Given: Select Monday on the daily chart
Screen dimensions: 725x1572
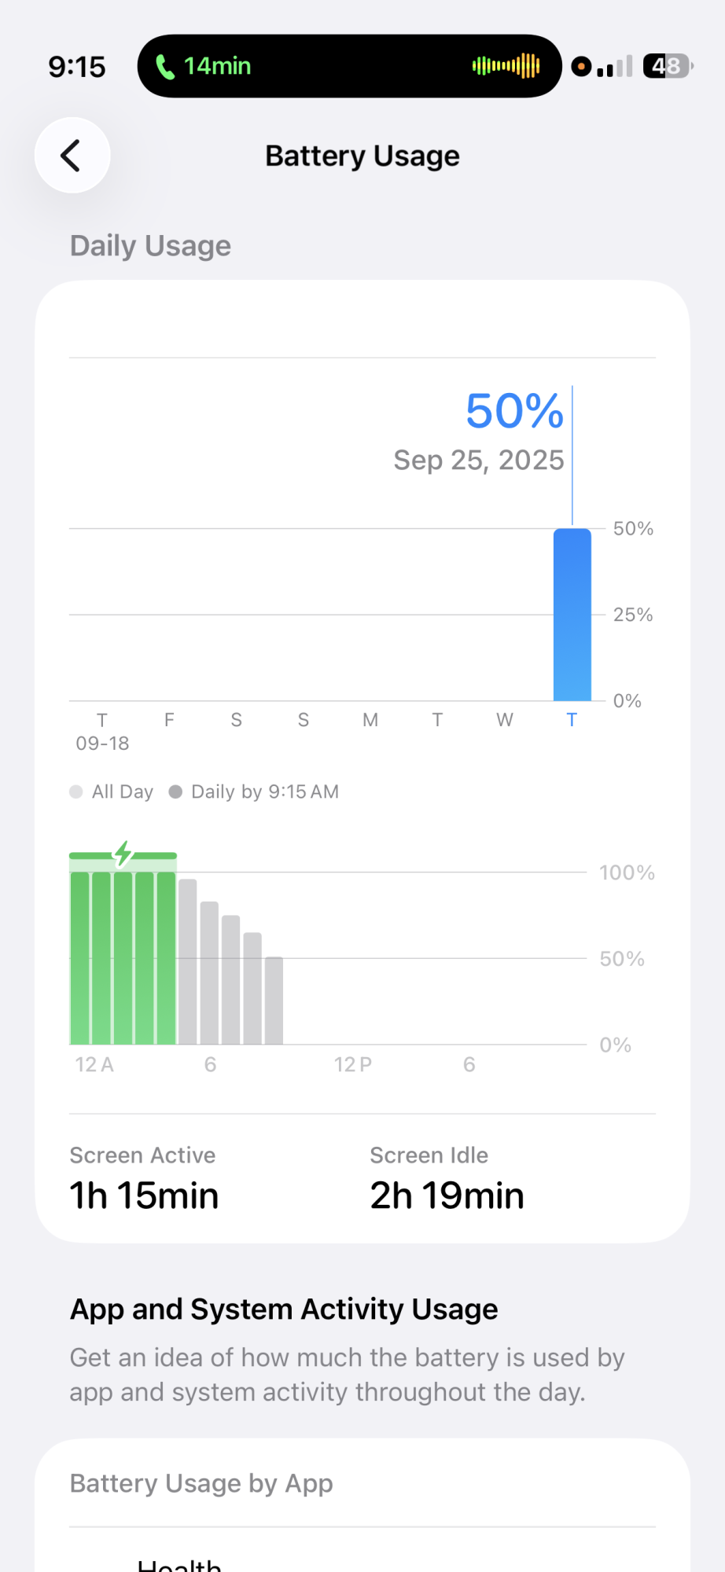Looking at the screenshot, I should pyautogui.click(x=370, y=720).
